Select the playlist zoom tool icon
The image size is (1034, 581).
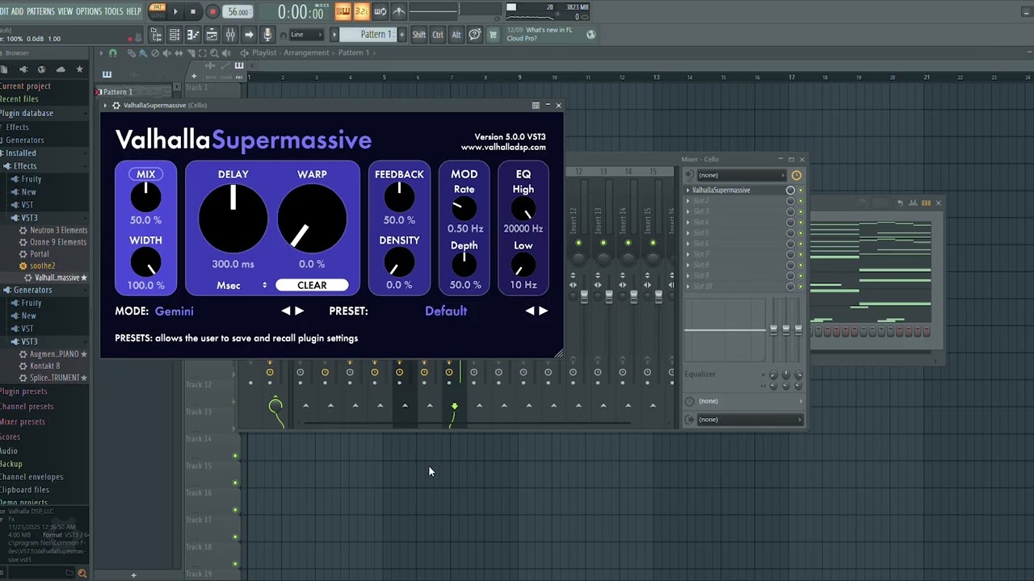214,53
